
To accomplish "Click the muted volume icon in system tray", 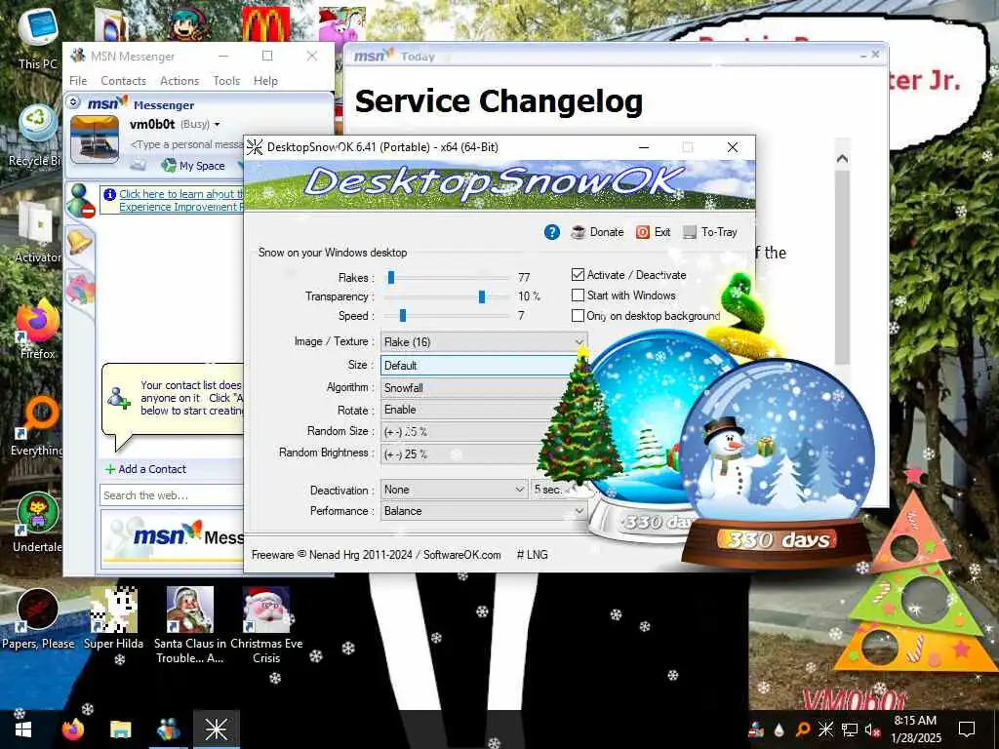I will [873, 729].
